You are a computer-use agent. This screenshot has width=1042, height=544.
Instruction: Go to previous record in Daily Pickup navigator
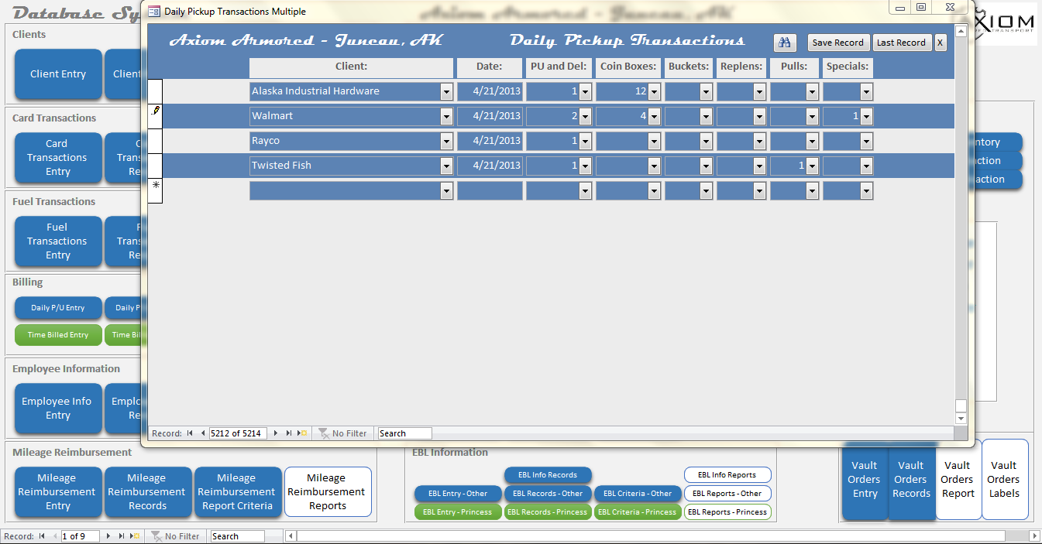click(203, 433)
